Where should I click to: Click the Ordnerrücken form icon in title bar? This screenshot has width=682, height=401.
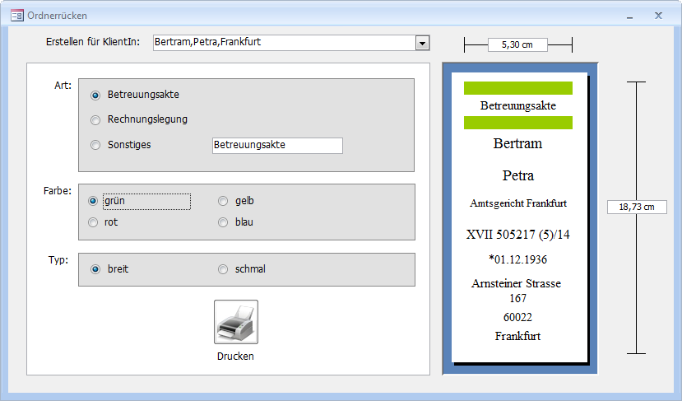click(17, 16)
